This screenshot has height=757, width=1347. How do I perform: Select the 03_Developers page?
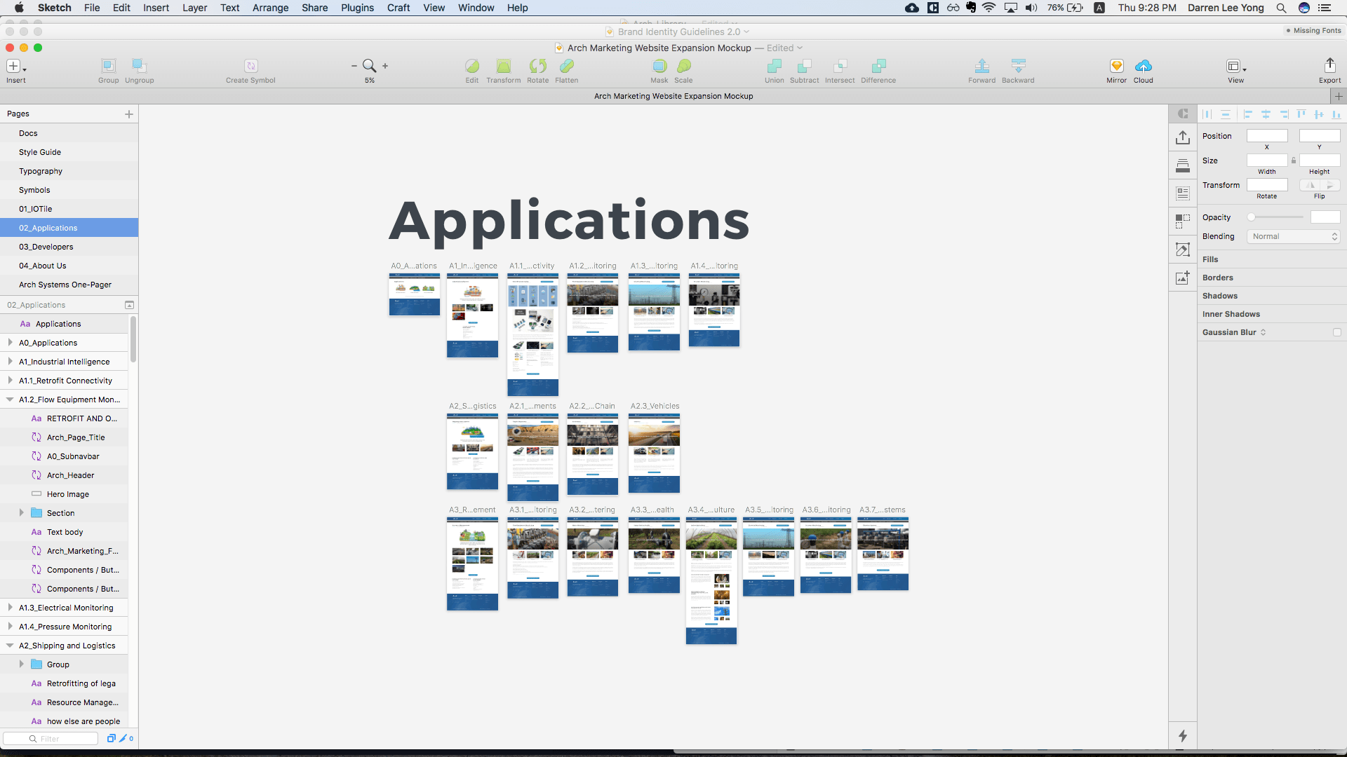(x=46, y=247)
